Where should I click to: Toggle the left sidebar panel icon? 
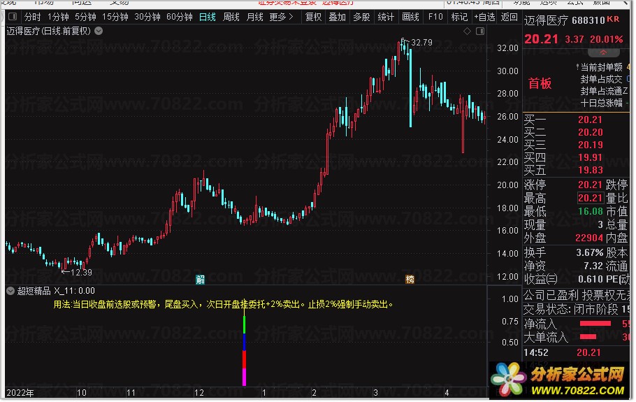tap(13, 17)
